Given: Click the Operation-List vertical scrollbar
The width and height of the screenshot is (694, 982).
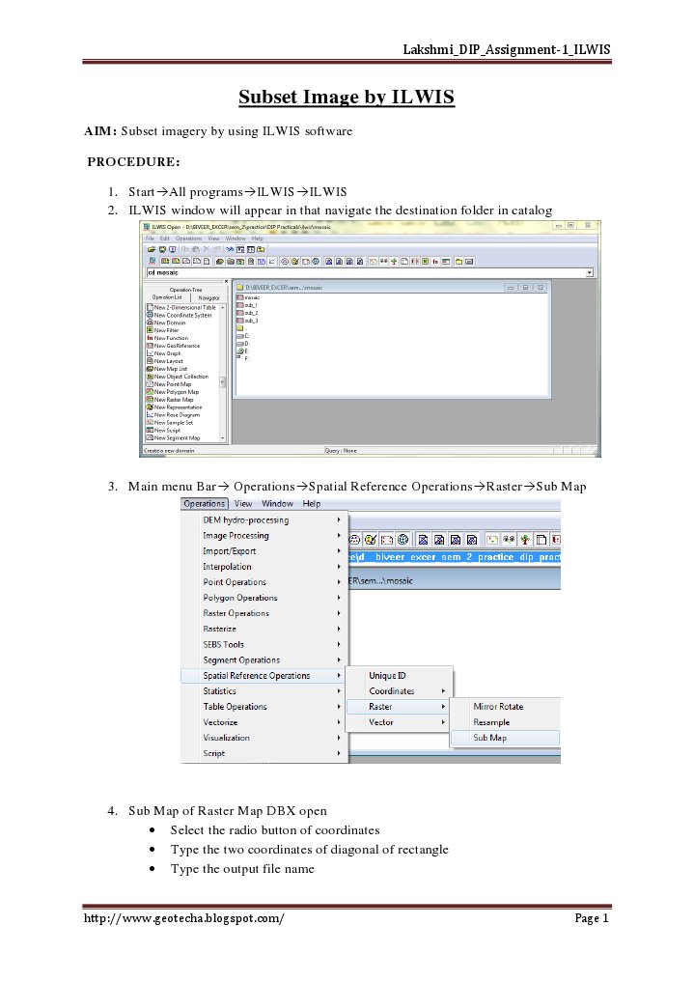Looking at the screenshot, I should [223, 373].
